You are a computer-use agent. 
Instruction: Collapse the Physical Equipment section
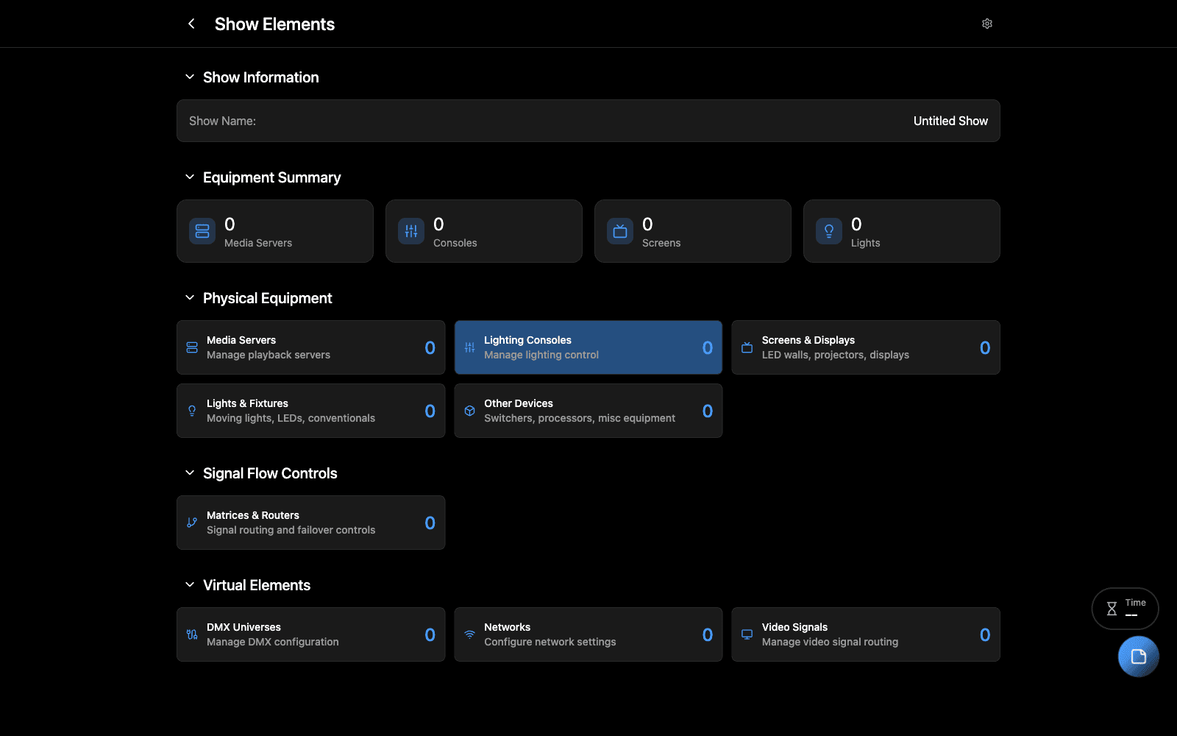coord(190,297)
